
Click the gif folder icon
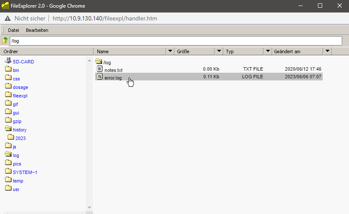coord(8,103)
